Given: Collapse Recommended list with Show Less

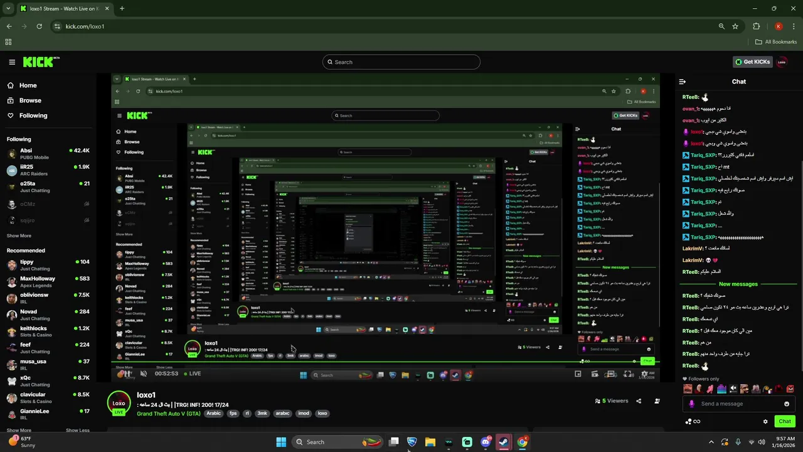Looking at the screenshot, I should click(x=78, y=431).
